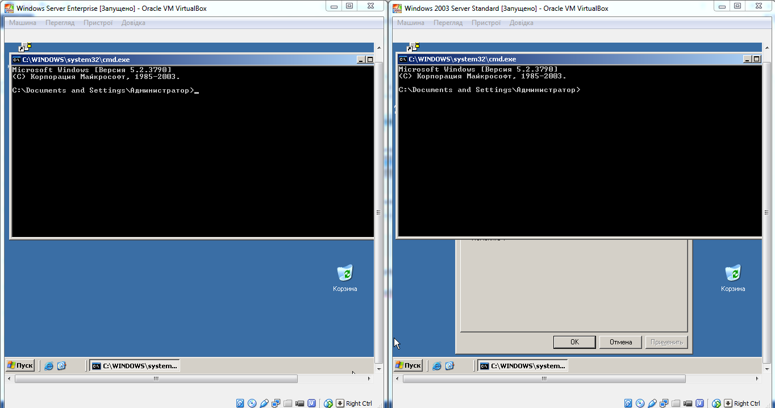Open Довідка menu in Windows Server Enterprise window
The width and height of the screenshot is (775, 408).
(133, 23)
